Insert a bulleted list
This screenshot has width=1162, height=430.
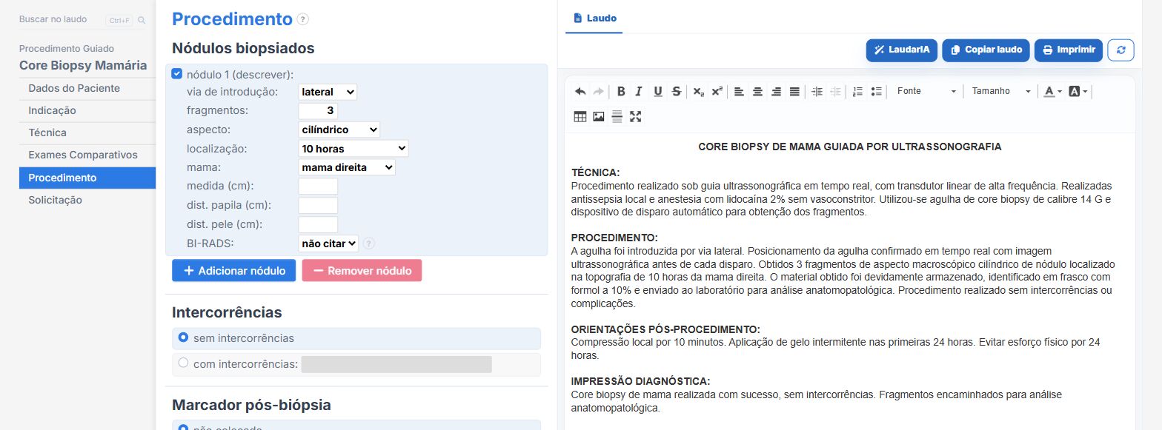coord(876,92)
